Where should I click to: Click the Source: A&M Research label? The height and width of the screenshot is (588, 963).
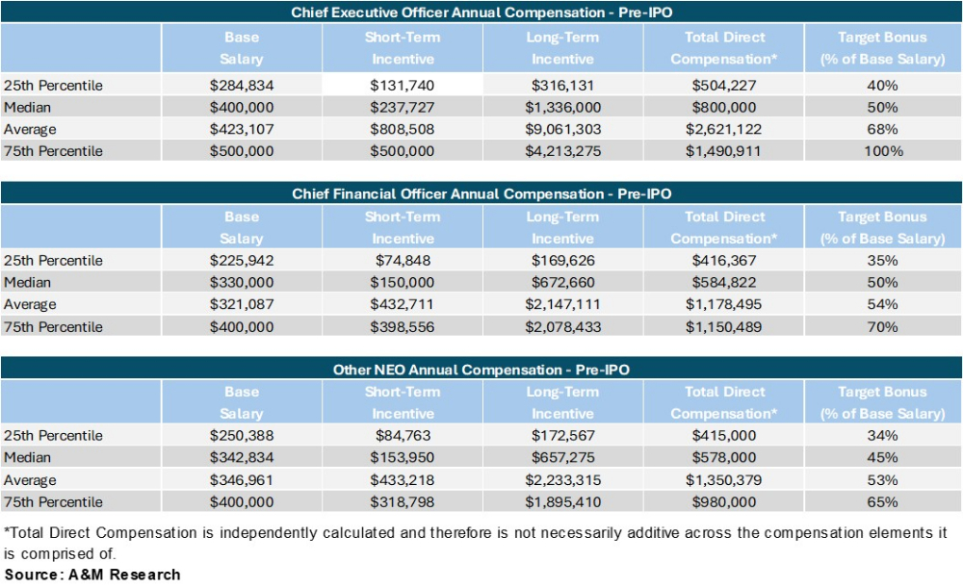[91, 575]
